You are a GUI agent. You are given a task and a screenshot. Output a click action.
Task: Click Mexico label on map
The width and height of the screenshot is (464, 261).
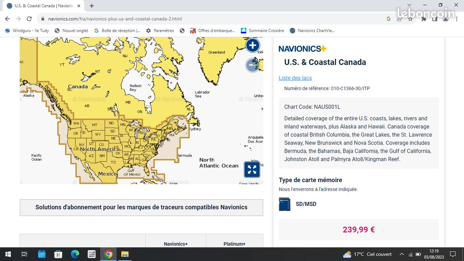(x=107, y=174)
